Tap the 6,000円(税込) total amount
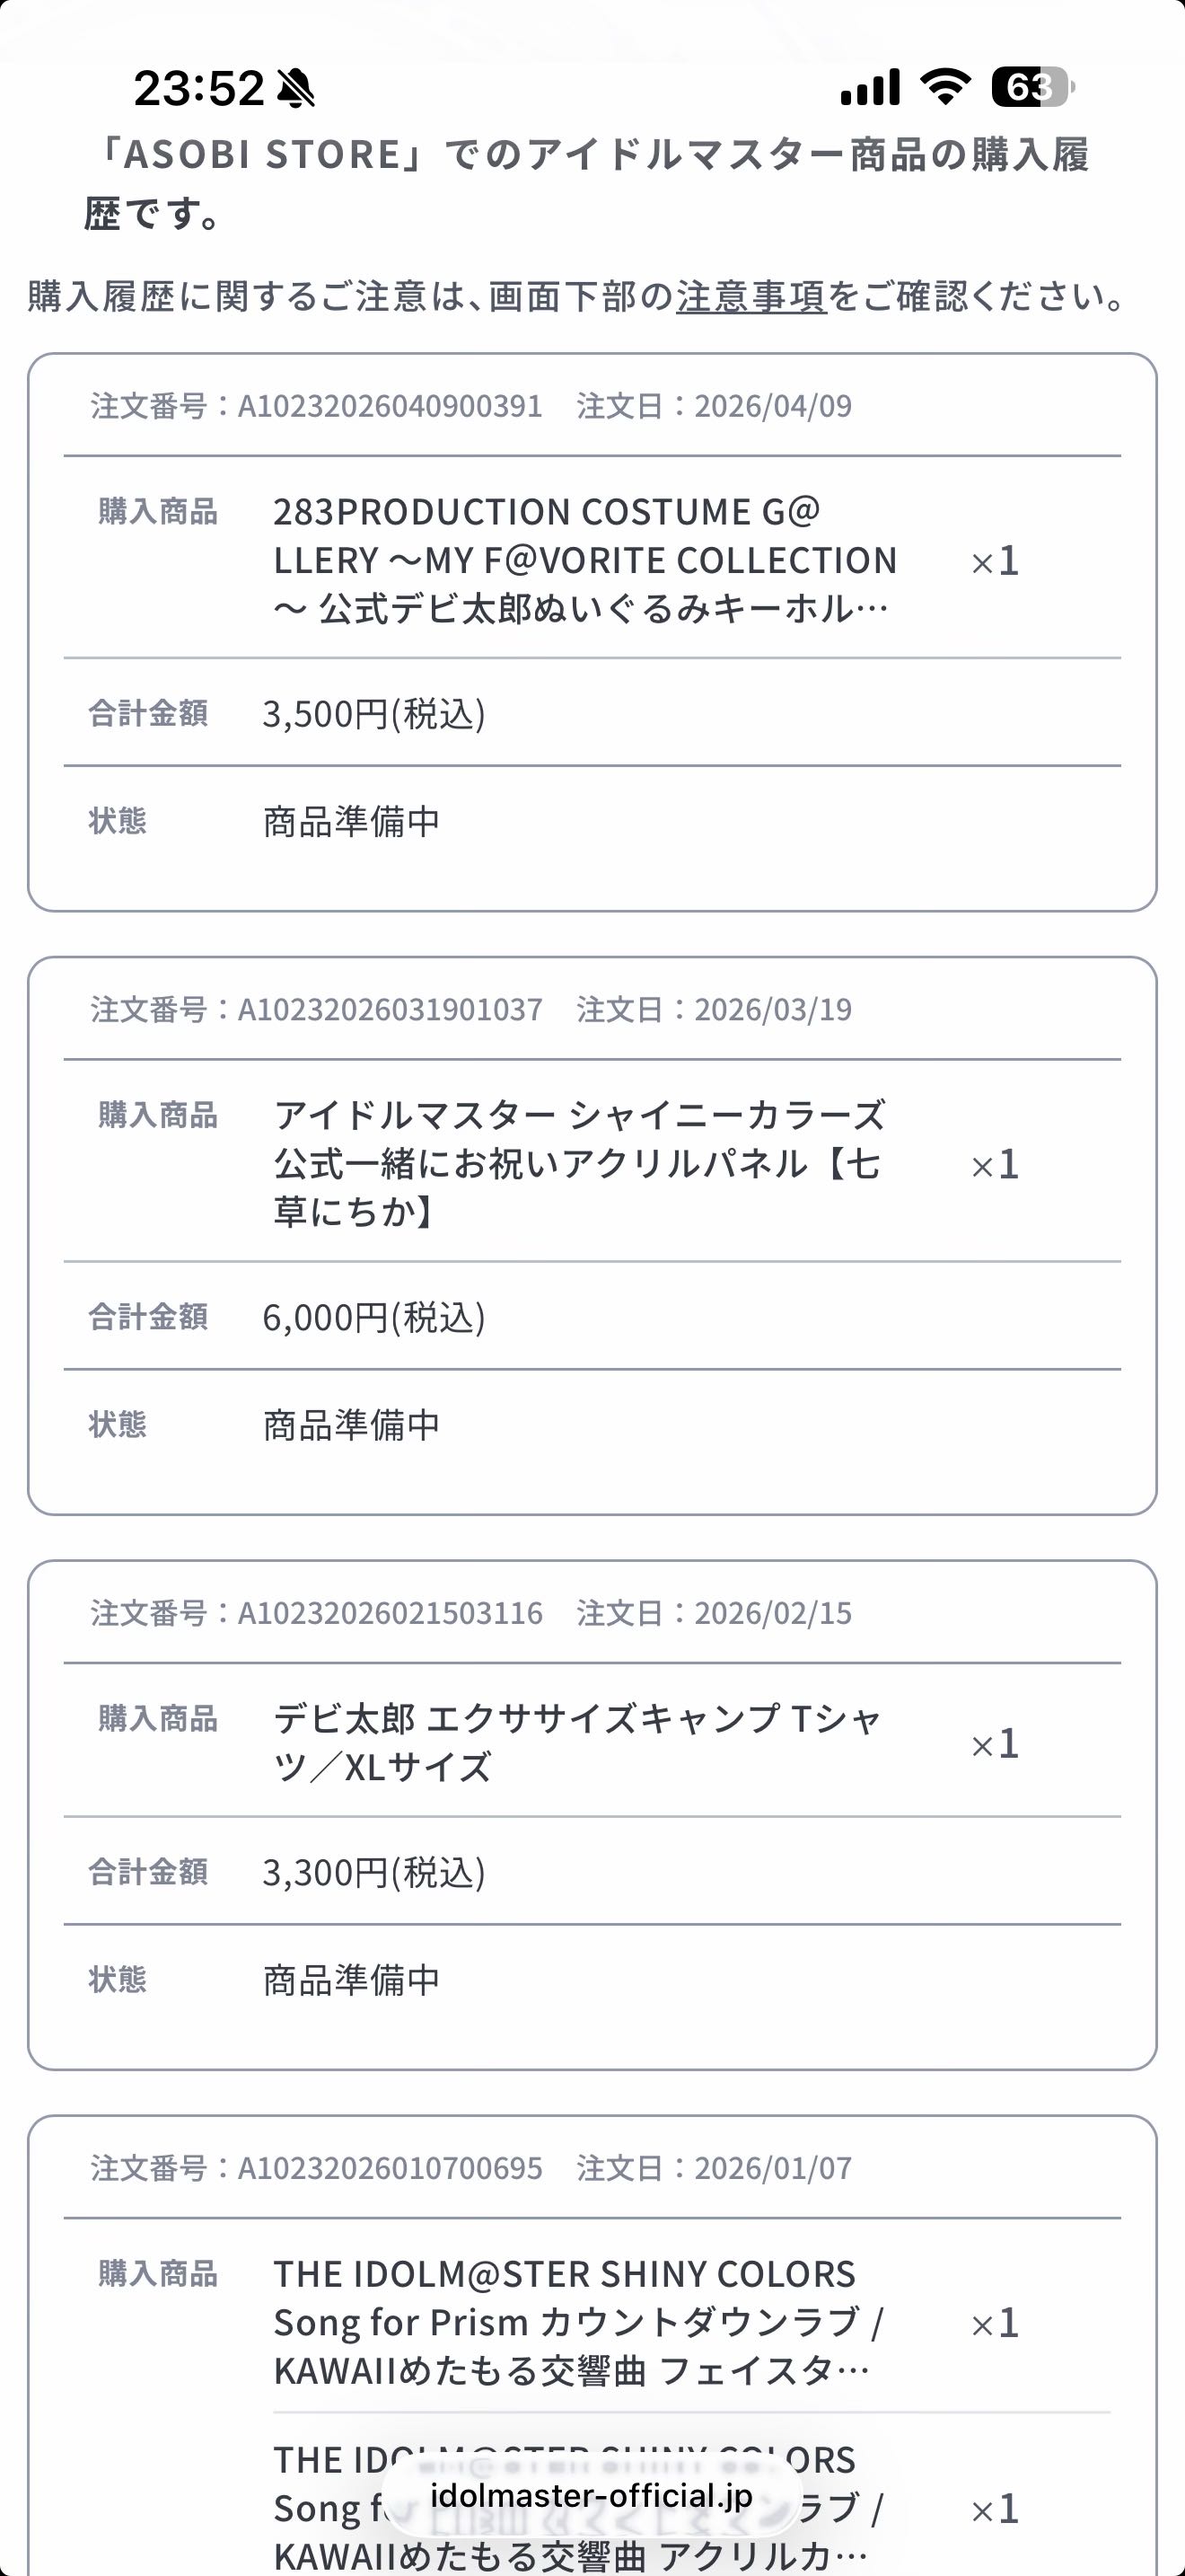1185x2576 pixels. point(373,1318)
